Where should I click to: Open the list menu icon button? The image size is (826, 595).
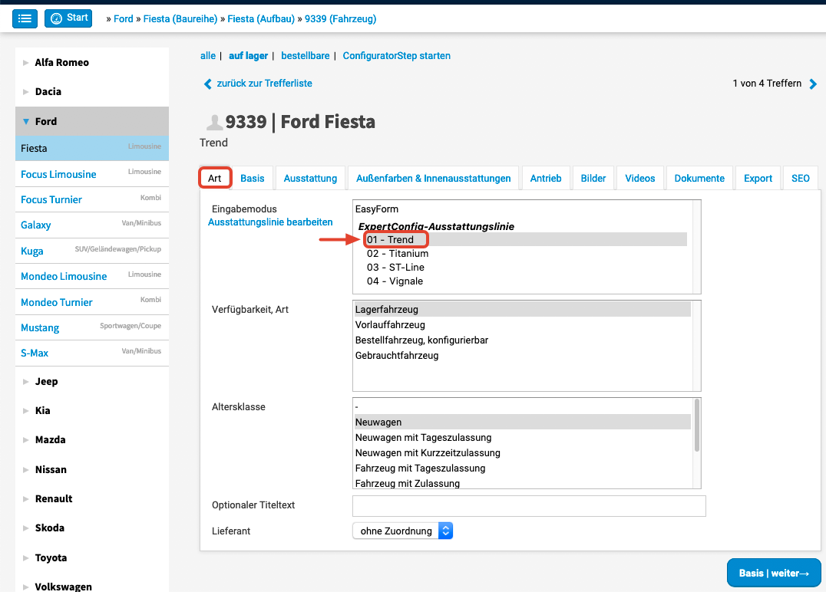[25, 18]
